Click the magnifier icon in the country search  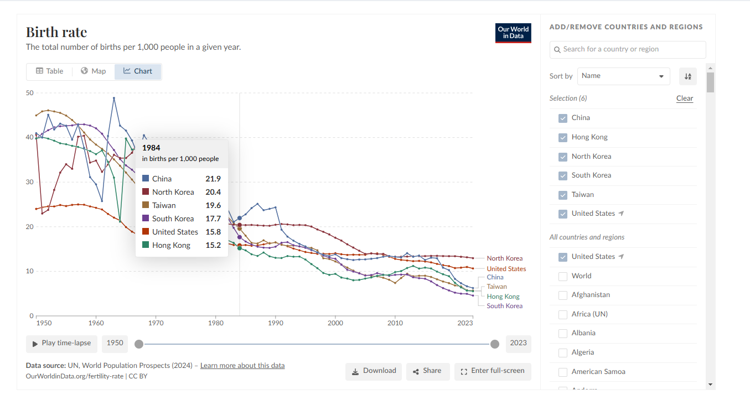(x=557, y=50)
